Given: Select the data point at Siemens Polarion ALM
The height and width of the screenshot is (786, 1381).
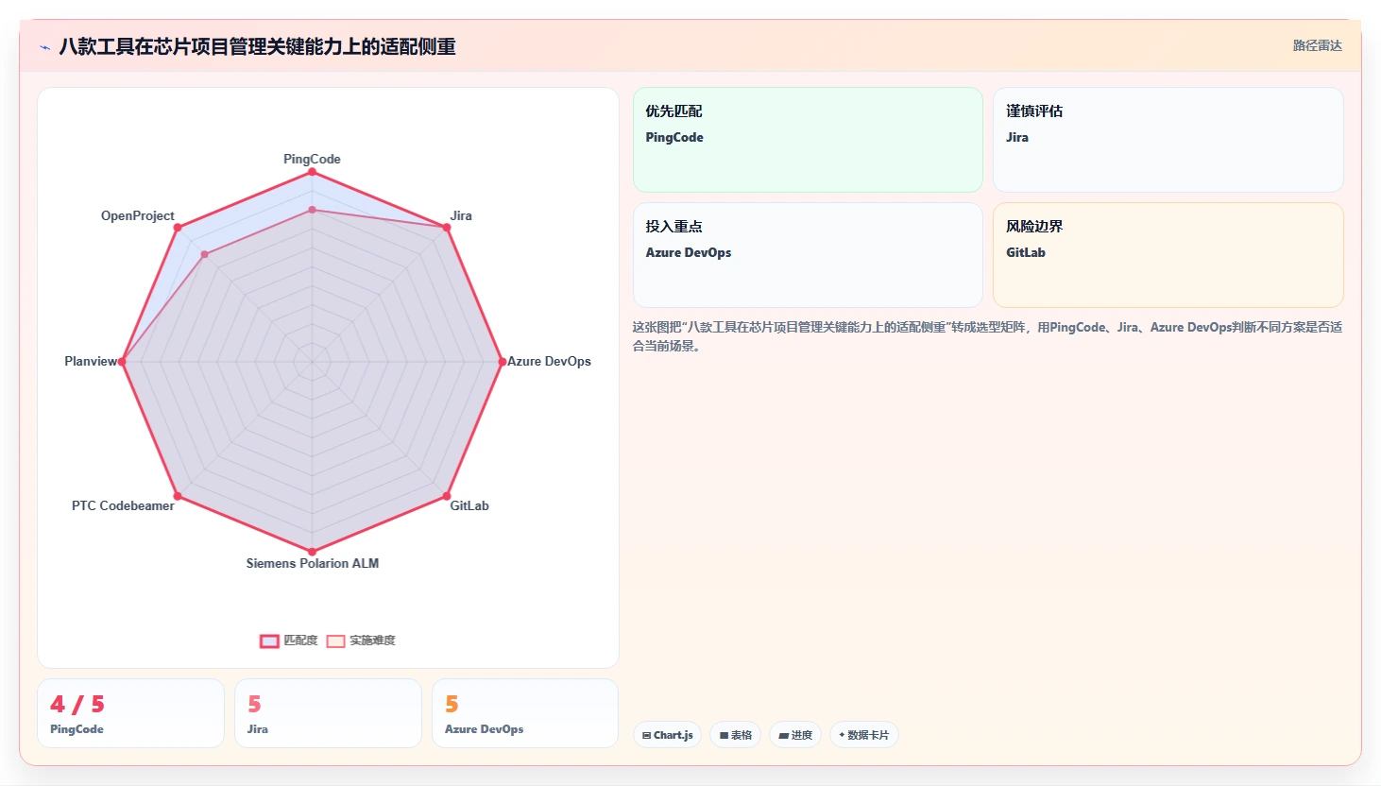Looking at the screenshot, I should (312, 552).
